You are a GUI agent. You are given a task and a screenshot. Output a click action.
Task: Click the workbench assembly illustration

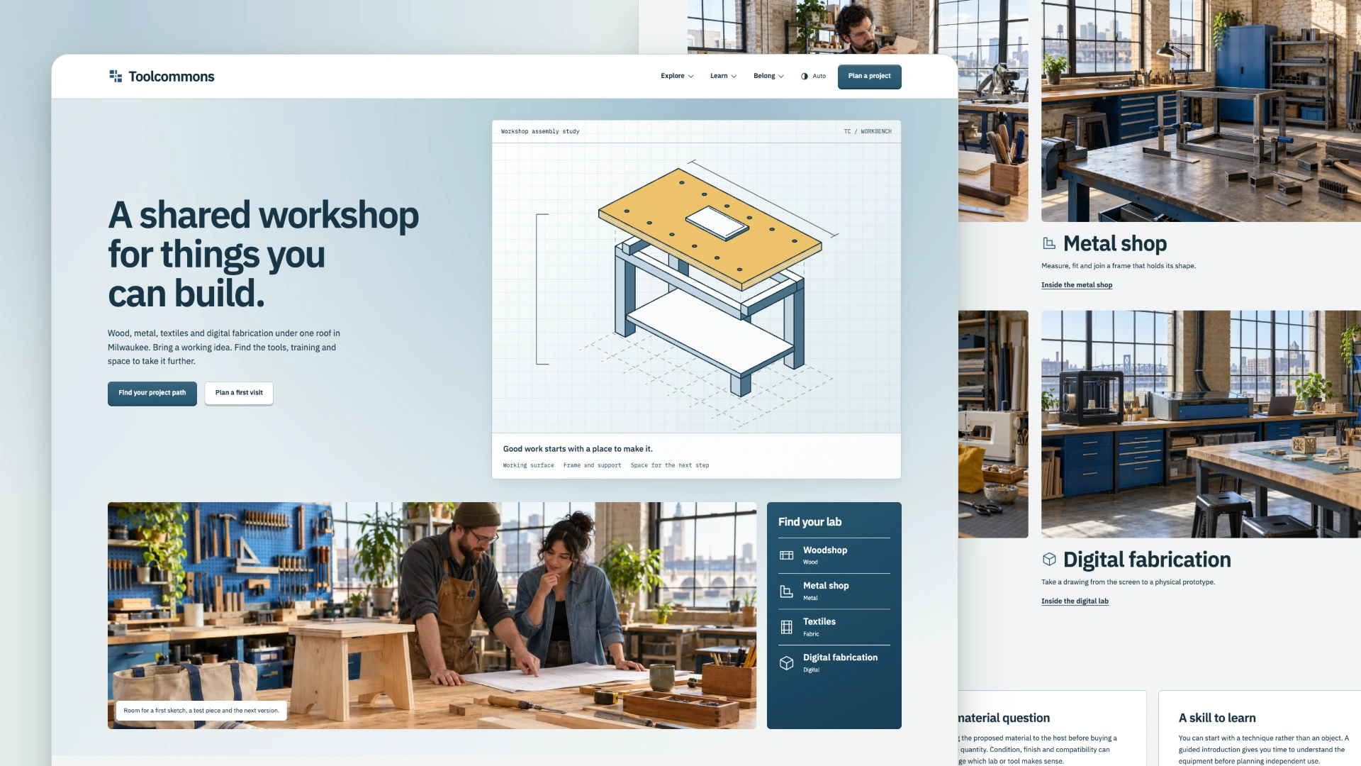697,288
